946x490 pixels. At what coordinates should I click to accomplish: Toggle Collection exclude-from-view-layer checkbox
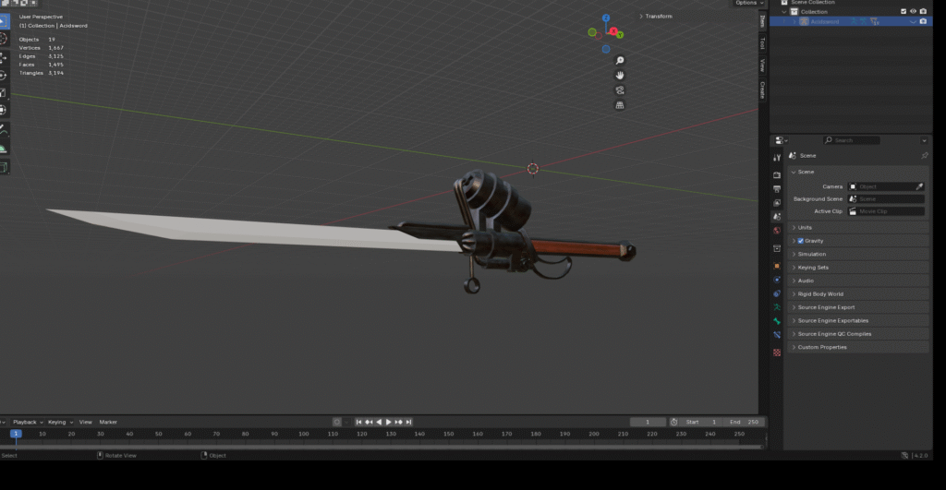coord(904,11)
